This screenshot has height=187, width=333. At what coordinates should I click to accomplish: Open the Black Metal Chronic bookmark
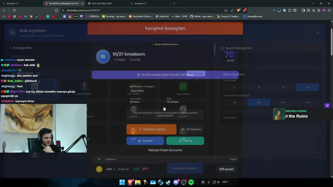[141, 16]
